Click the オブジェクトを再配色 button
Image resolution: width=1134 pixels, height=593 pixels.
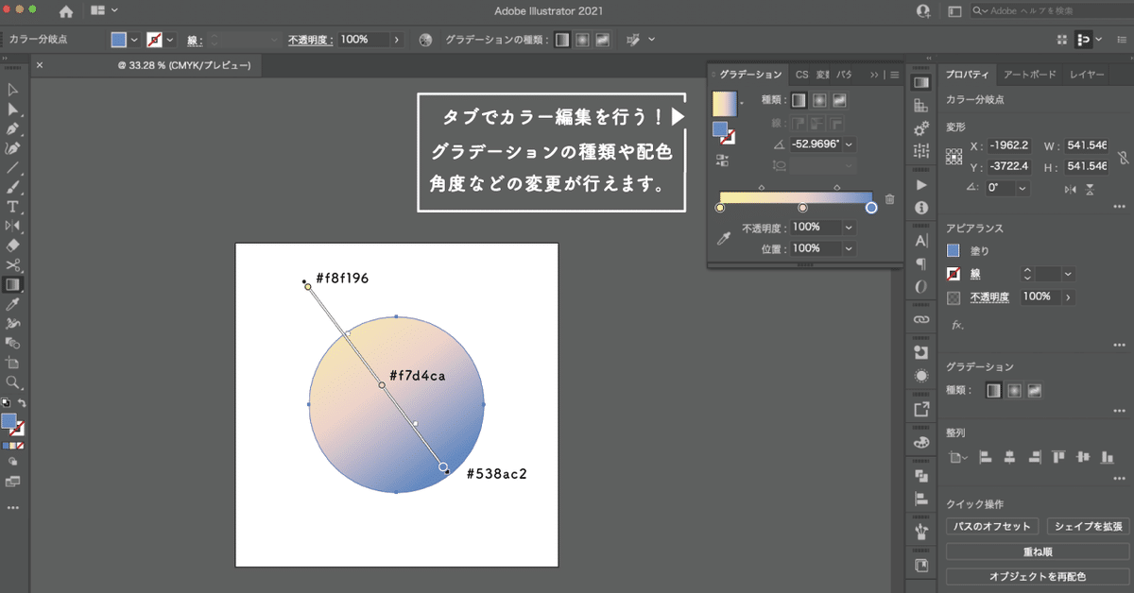click(1039, 577)
